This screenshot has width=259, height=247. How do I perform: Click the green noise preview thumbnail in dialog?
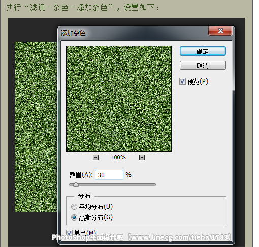(x=119, y=99)
